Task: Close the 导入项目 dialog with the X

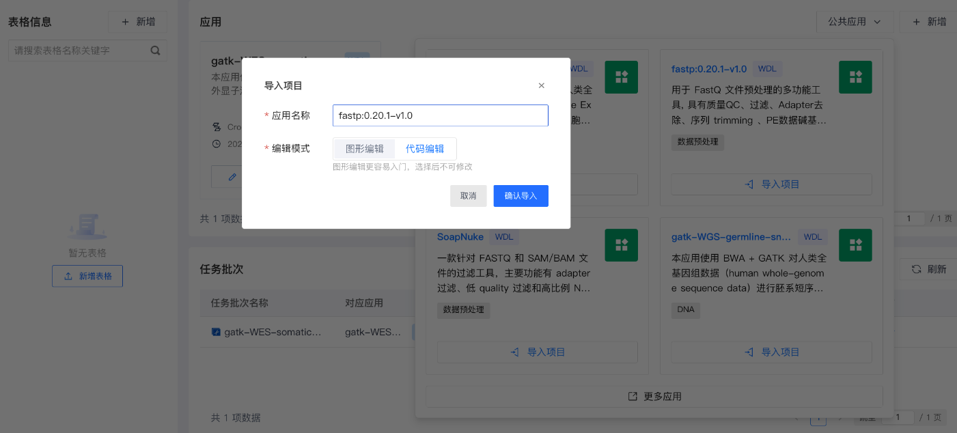Action: [x=542, y=85]
